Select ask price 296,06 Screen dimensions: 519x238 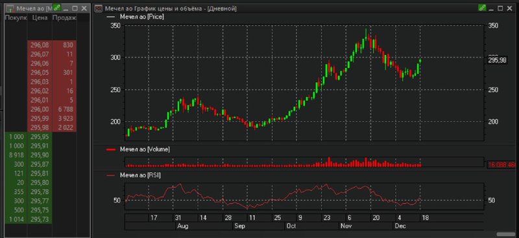pyautogui.click(x=40, y=63)
